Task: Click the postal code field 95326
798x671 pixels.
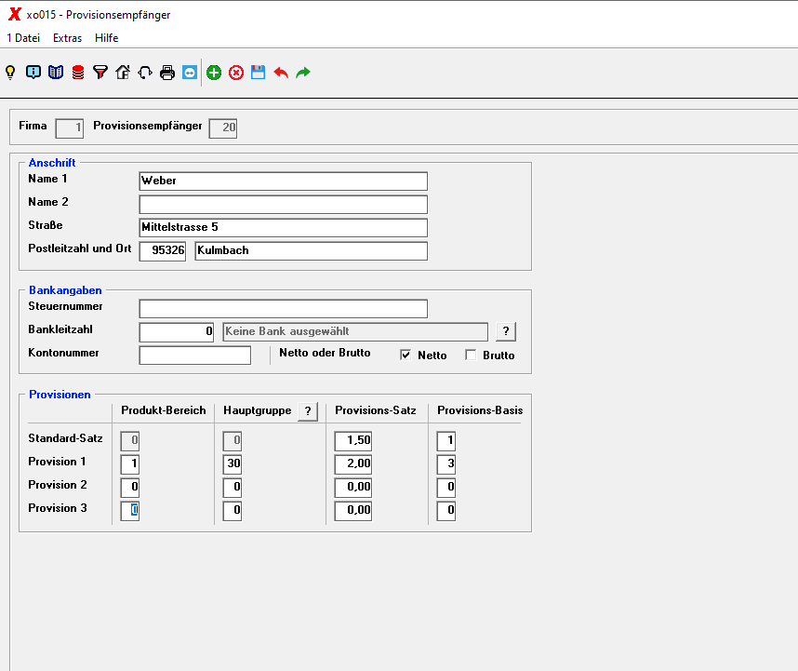Action: tap(163, 251)
